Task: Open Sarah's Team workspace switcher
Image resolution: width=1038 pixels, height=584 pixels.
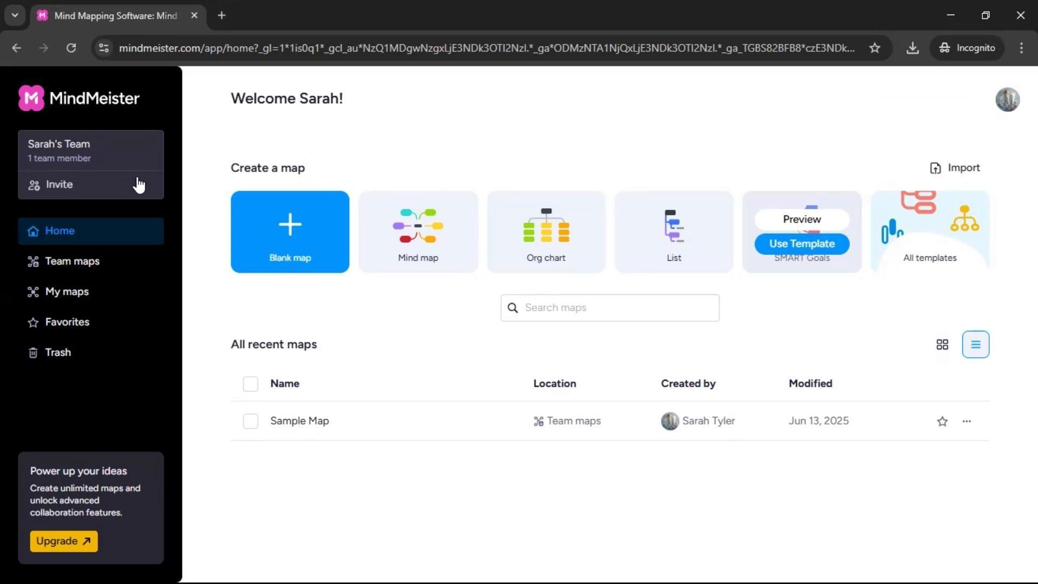Action: pos(90,150)
